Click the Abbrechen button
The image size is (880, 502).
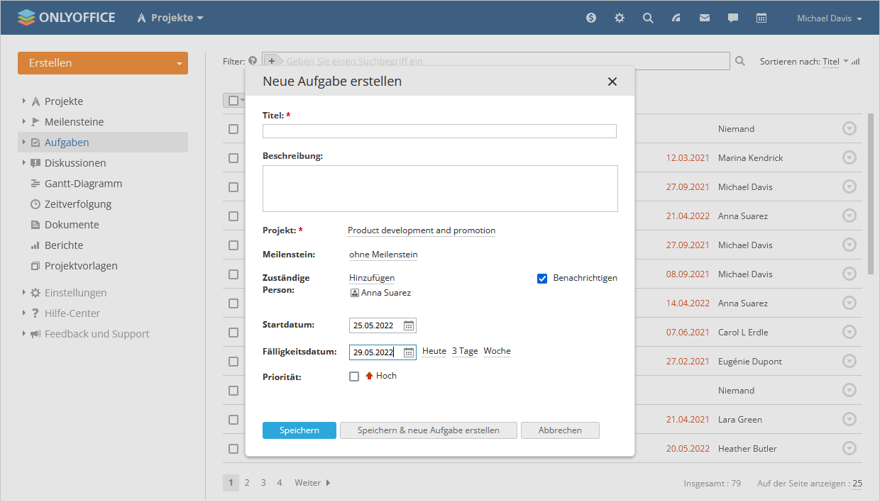pyautogui.click(x=560, y=430)
